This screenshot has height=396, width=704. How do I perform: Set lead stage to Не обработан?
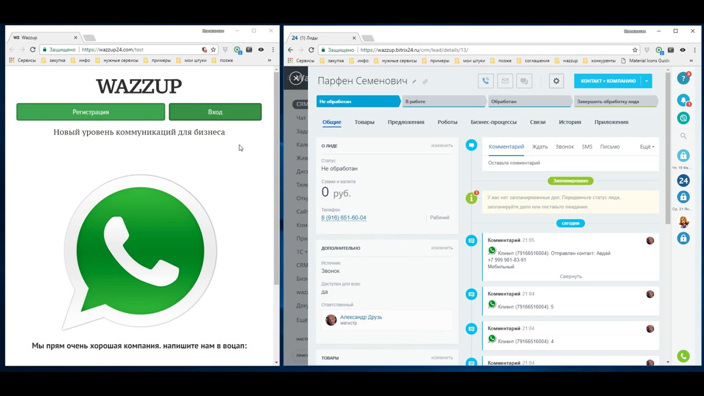tap(358, 101)
